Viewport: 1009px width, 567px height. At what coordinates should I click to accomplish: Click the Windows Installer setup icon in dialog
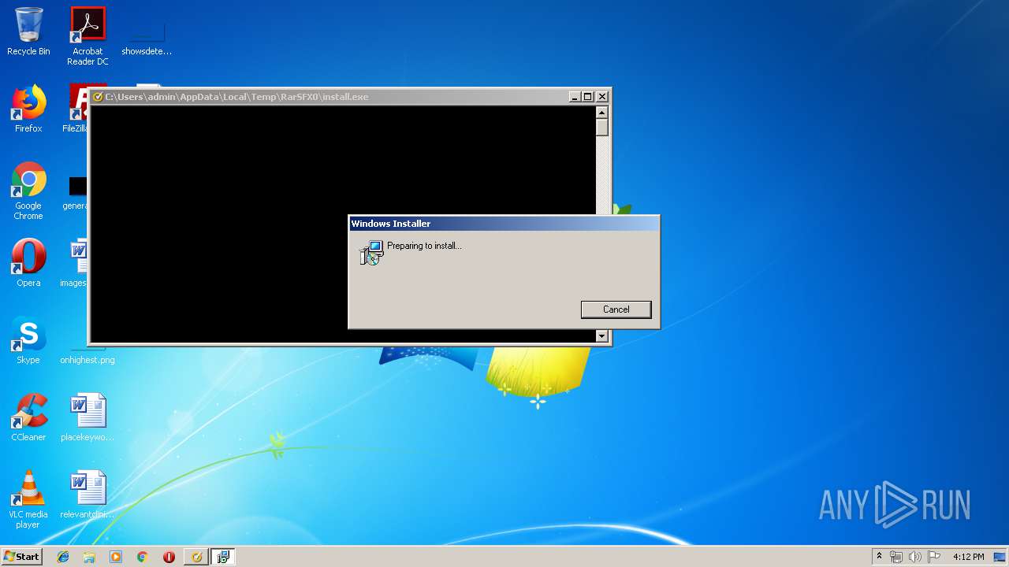click(x=370, y=252)
